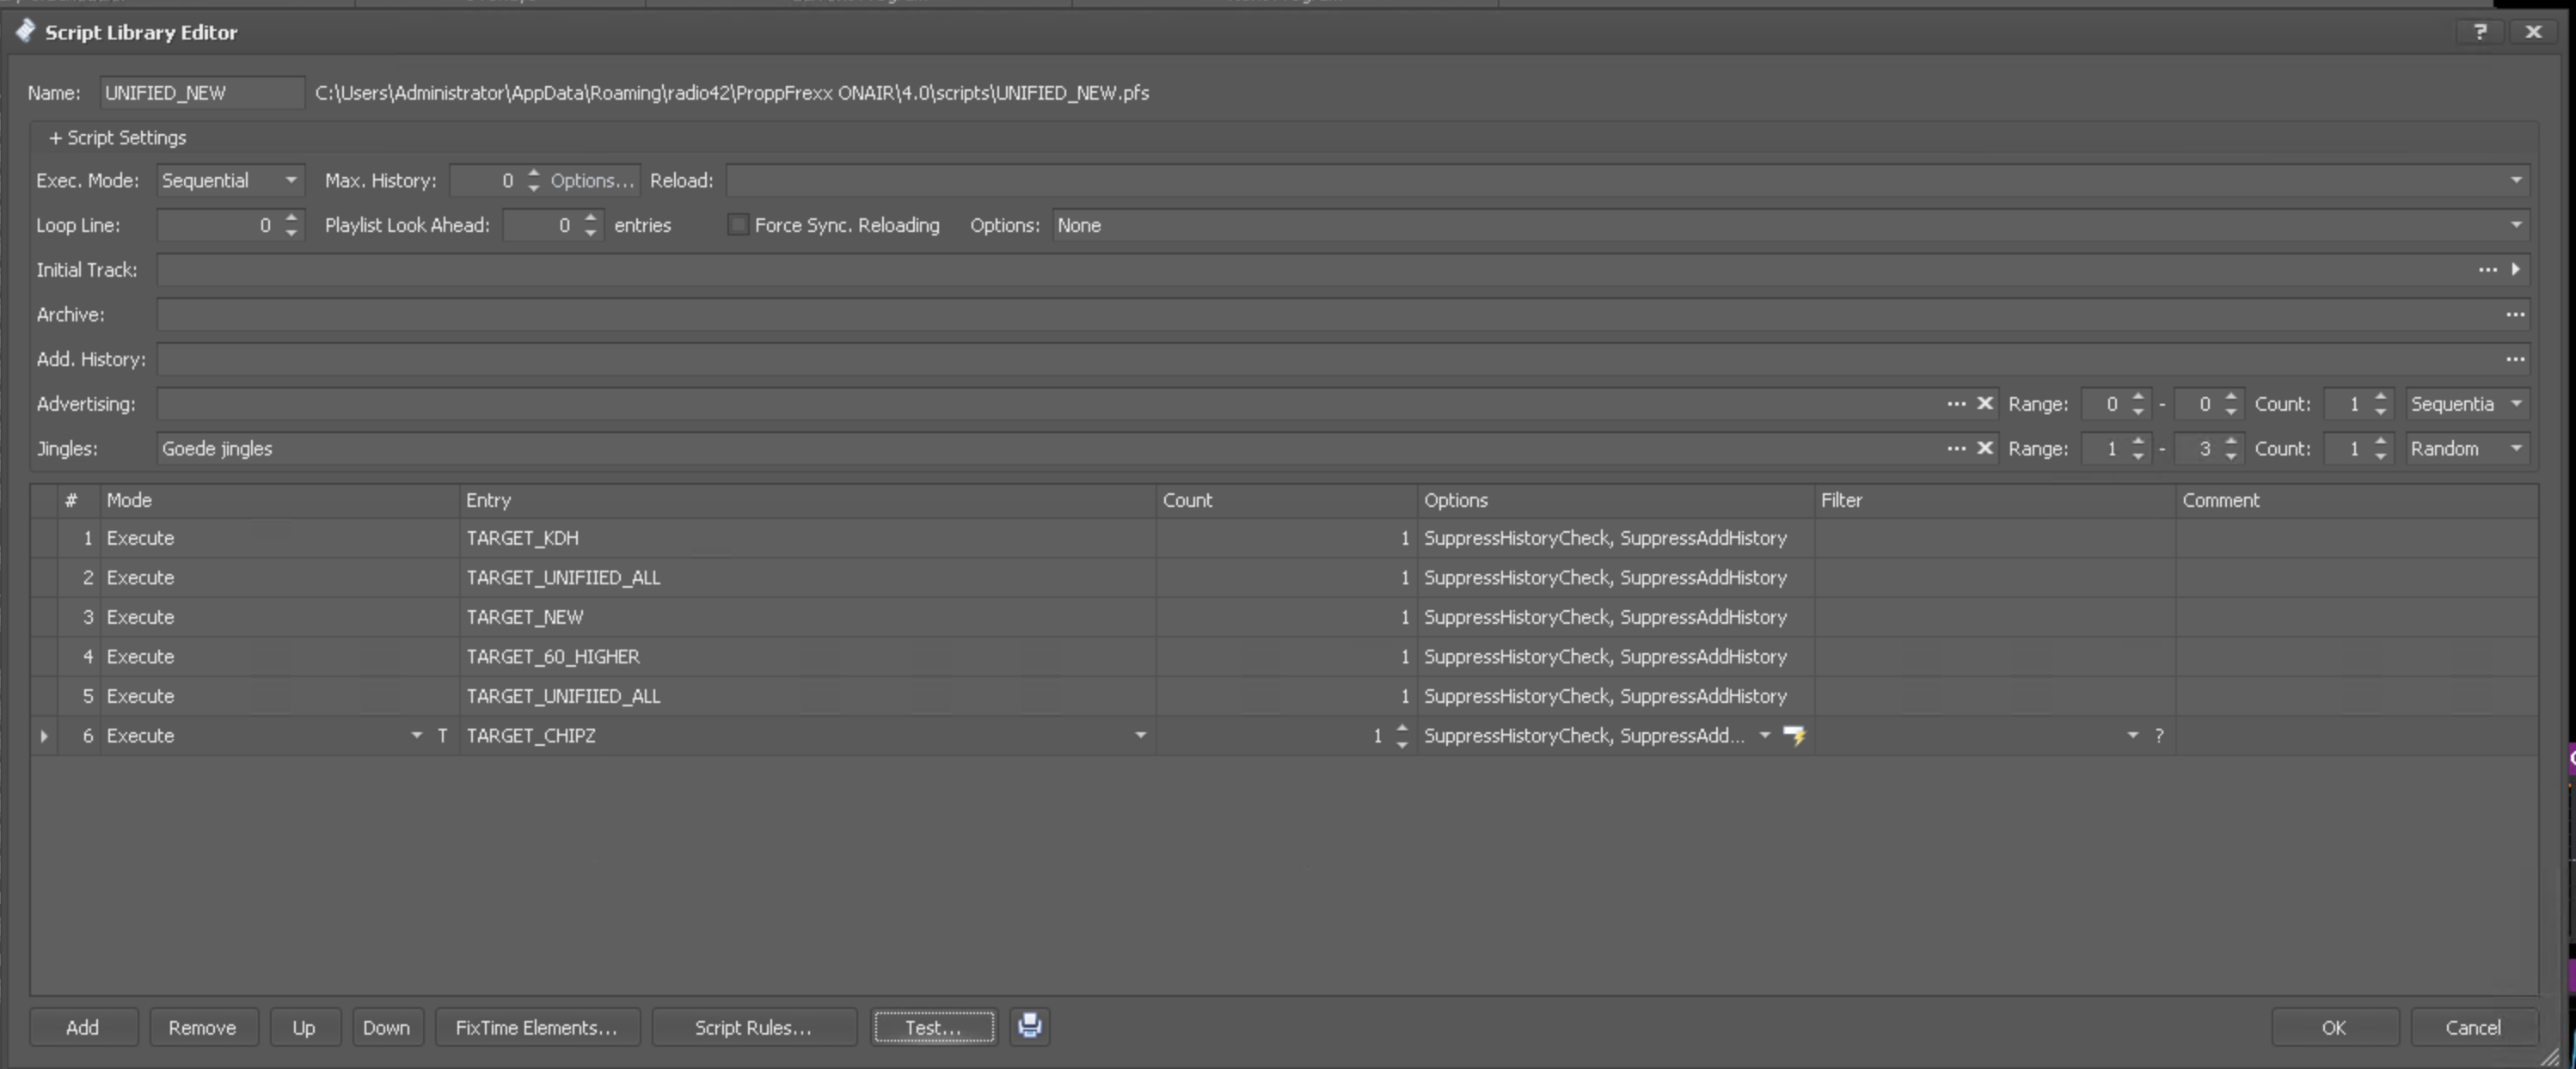The height and width of the screenshot is (1069, 2576).
Task: Click the Script Library Editor title icon
Action: [x=25, y=31]
